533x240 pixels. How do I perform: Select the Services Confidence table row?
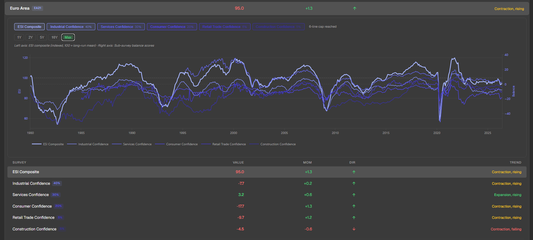267,195
